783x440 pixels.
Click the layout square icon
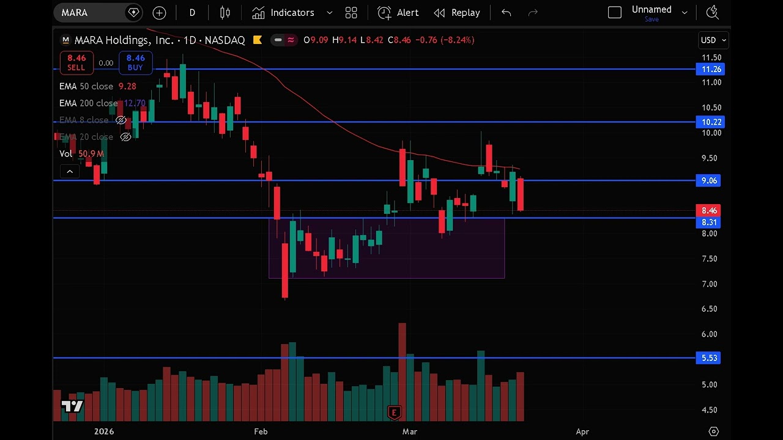click(x=615, y=12)
